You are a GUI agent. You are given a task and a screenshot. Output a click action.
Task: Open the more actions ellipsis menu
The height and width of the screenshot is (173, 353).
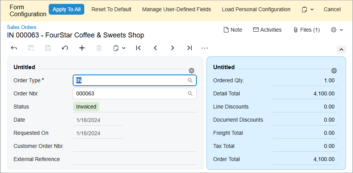coord(205,48)
